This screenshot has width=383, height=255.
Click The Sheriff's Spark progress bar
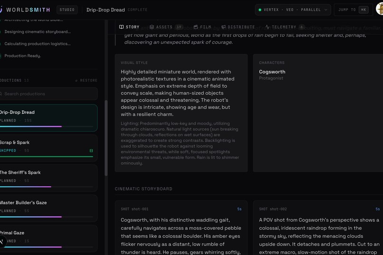47,187
